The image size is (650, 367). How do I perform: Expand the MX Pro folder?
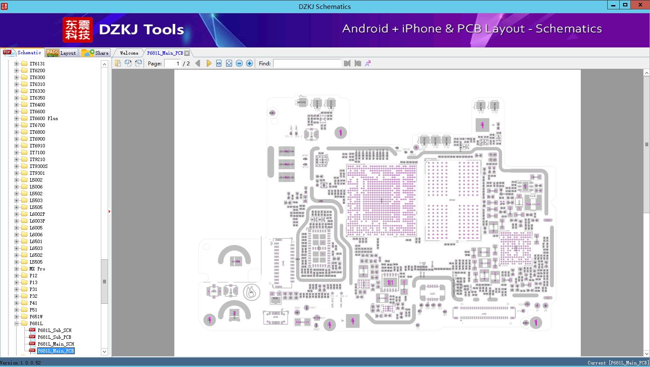[16, 269]
